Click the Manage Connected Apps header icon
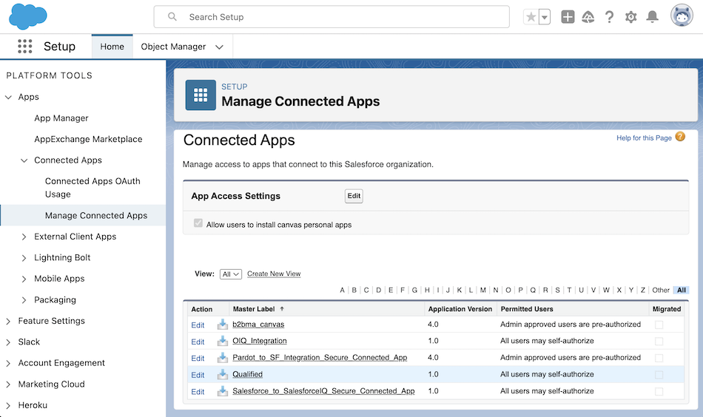This screenshot has width=703, height=417. pos(201,95)
